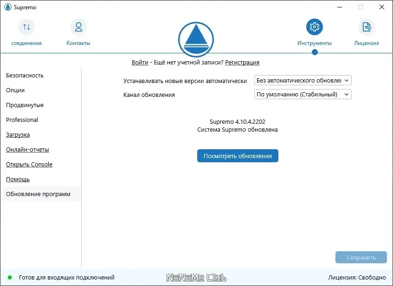393x286 pixels.
Task: Open the Лицензия document icon
Action: pos(367,27)
